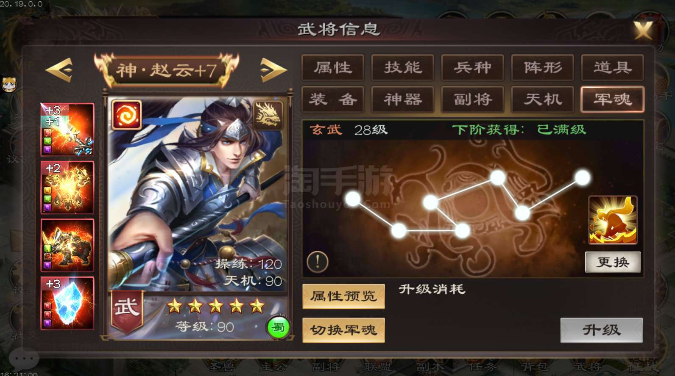Click the first constellation star node

point(353,199)
